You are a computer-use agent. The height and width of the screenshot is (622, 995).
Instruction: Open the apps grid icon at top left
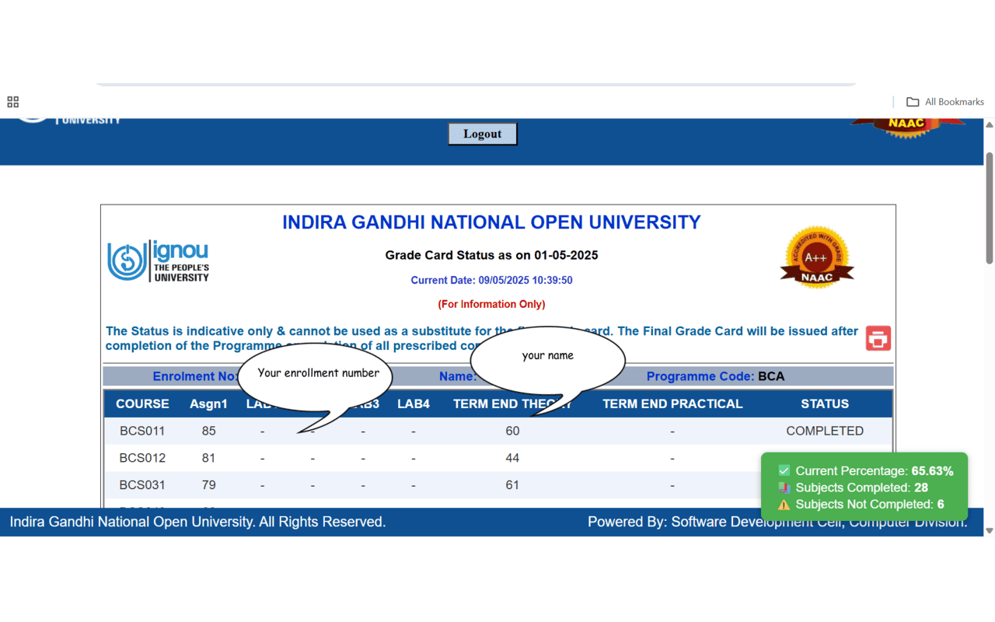click(x=12, y=102)
